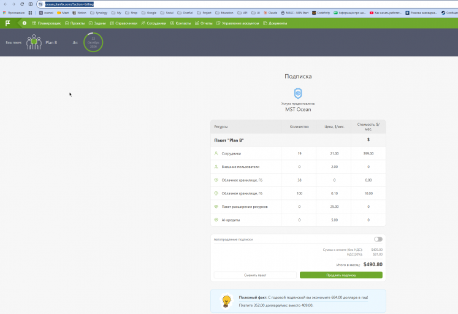Click the cloud icon in the 38 ГБ row
Viewport: 458px width, 314px height.
[x=216, y=180]
